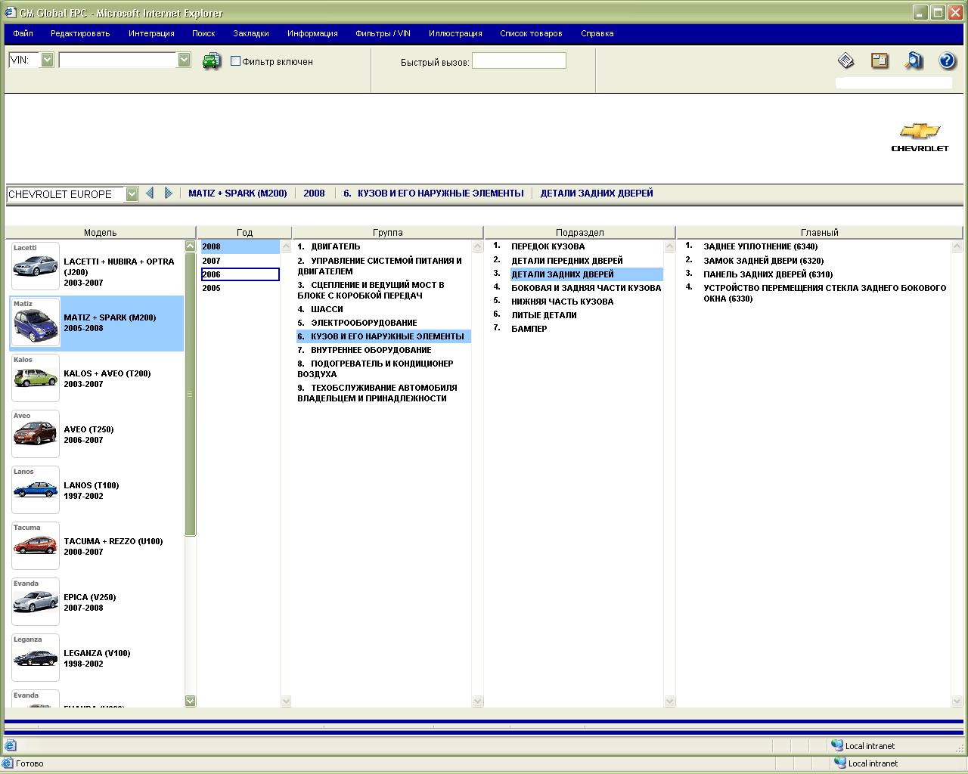Click the Chevrolet logo

pyautogui.click(x=920, y=138)
